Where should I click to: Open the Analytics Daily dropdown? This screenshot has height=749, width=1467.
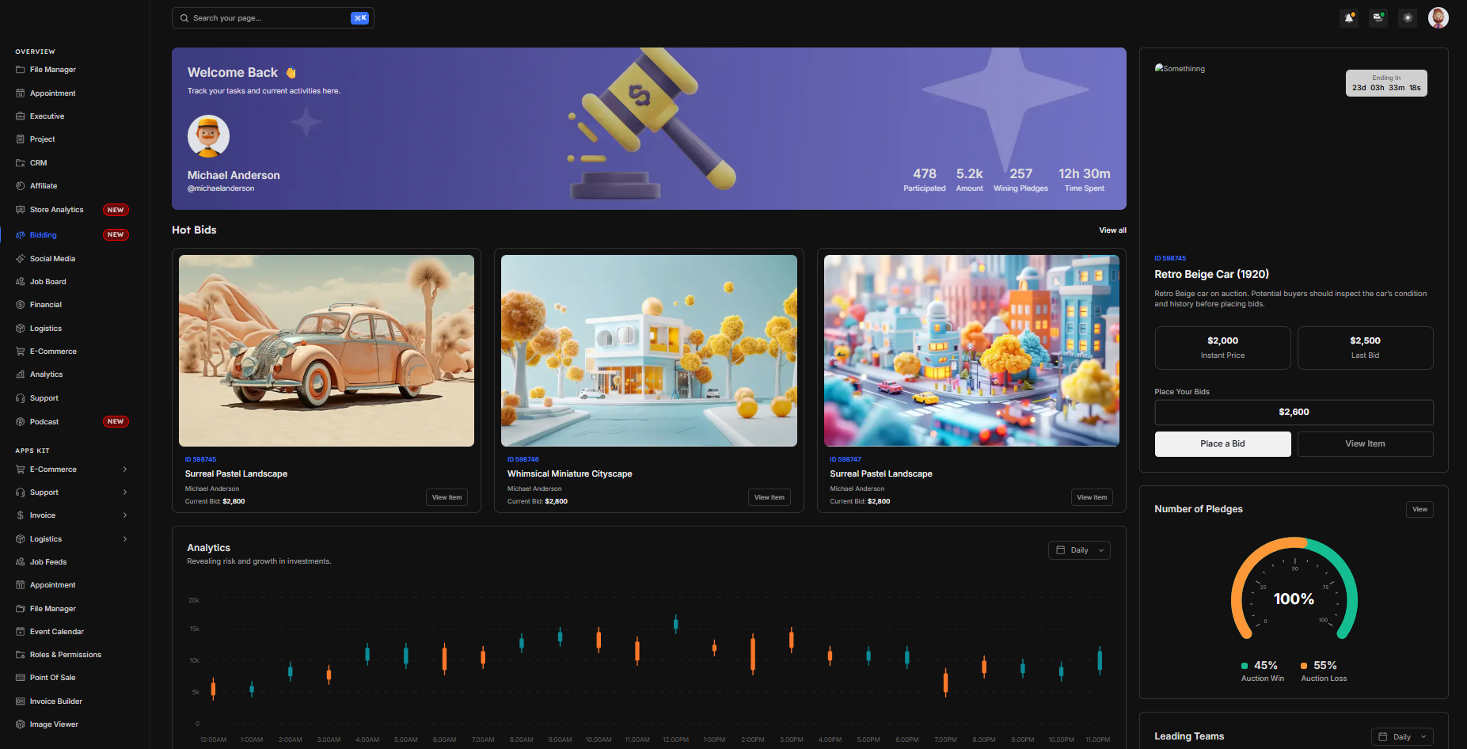(1079, 550)
